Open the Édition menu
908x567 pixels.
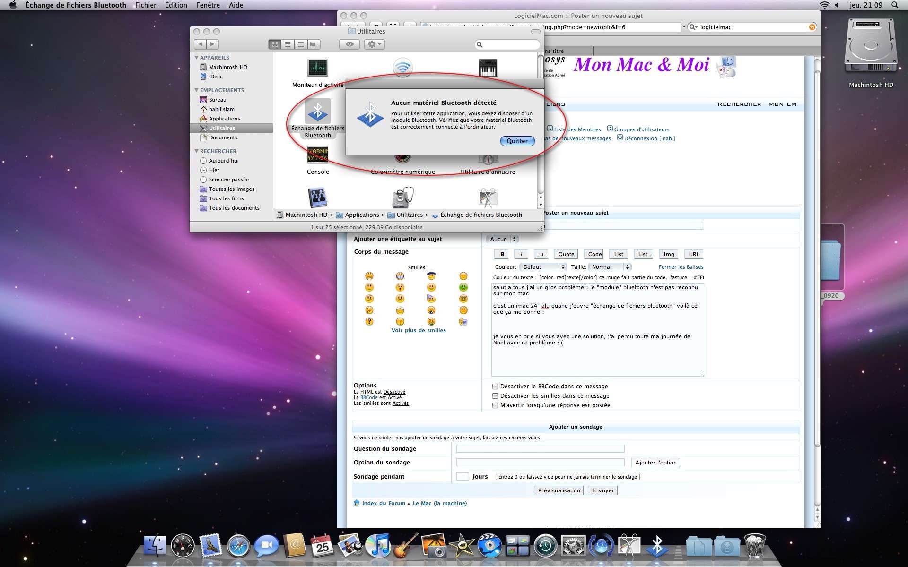[176, 5]
